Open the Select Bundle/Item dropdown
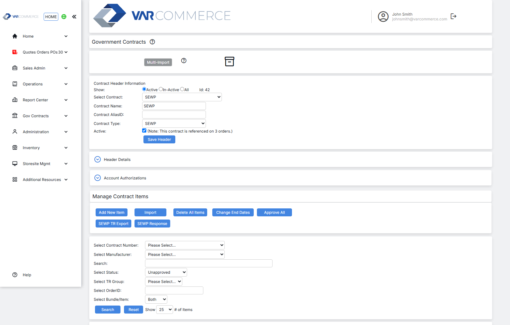510x325 pixels. tap(156, 300)
